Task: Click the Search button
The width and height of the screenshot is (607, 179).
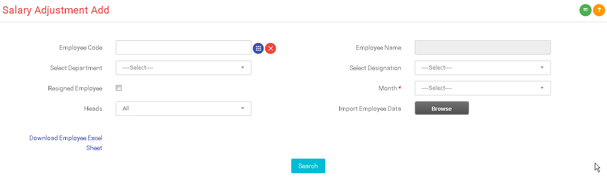Action: [308, 166]
